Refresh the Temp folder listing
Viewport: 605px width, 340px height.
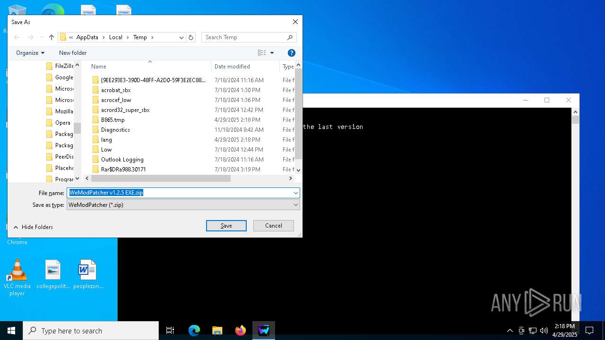pyautogui.click(x=191, y=37)
